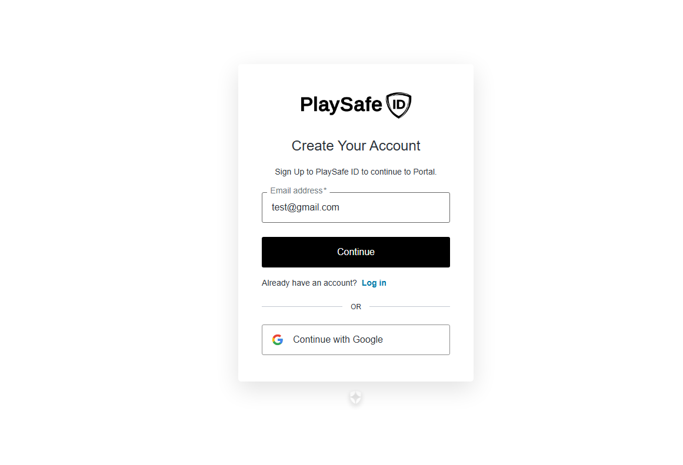
Task: Place cursor in test@gmail.com text
Action: pos(305,208)
